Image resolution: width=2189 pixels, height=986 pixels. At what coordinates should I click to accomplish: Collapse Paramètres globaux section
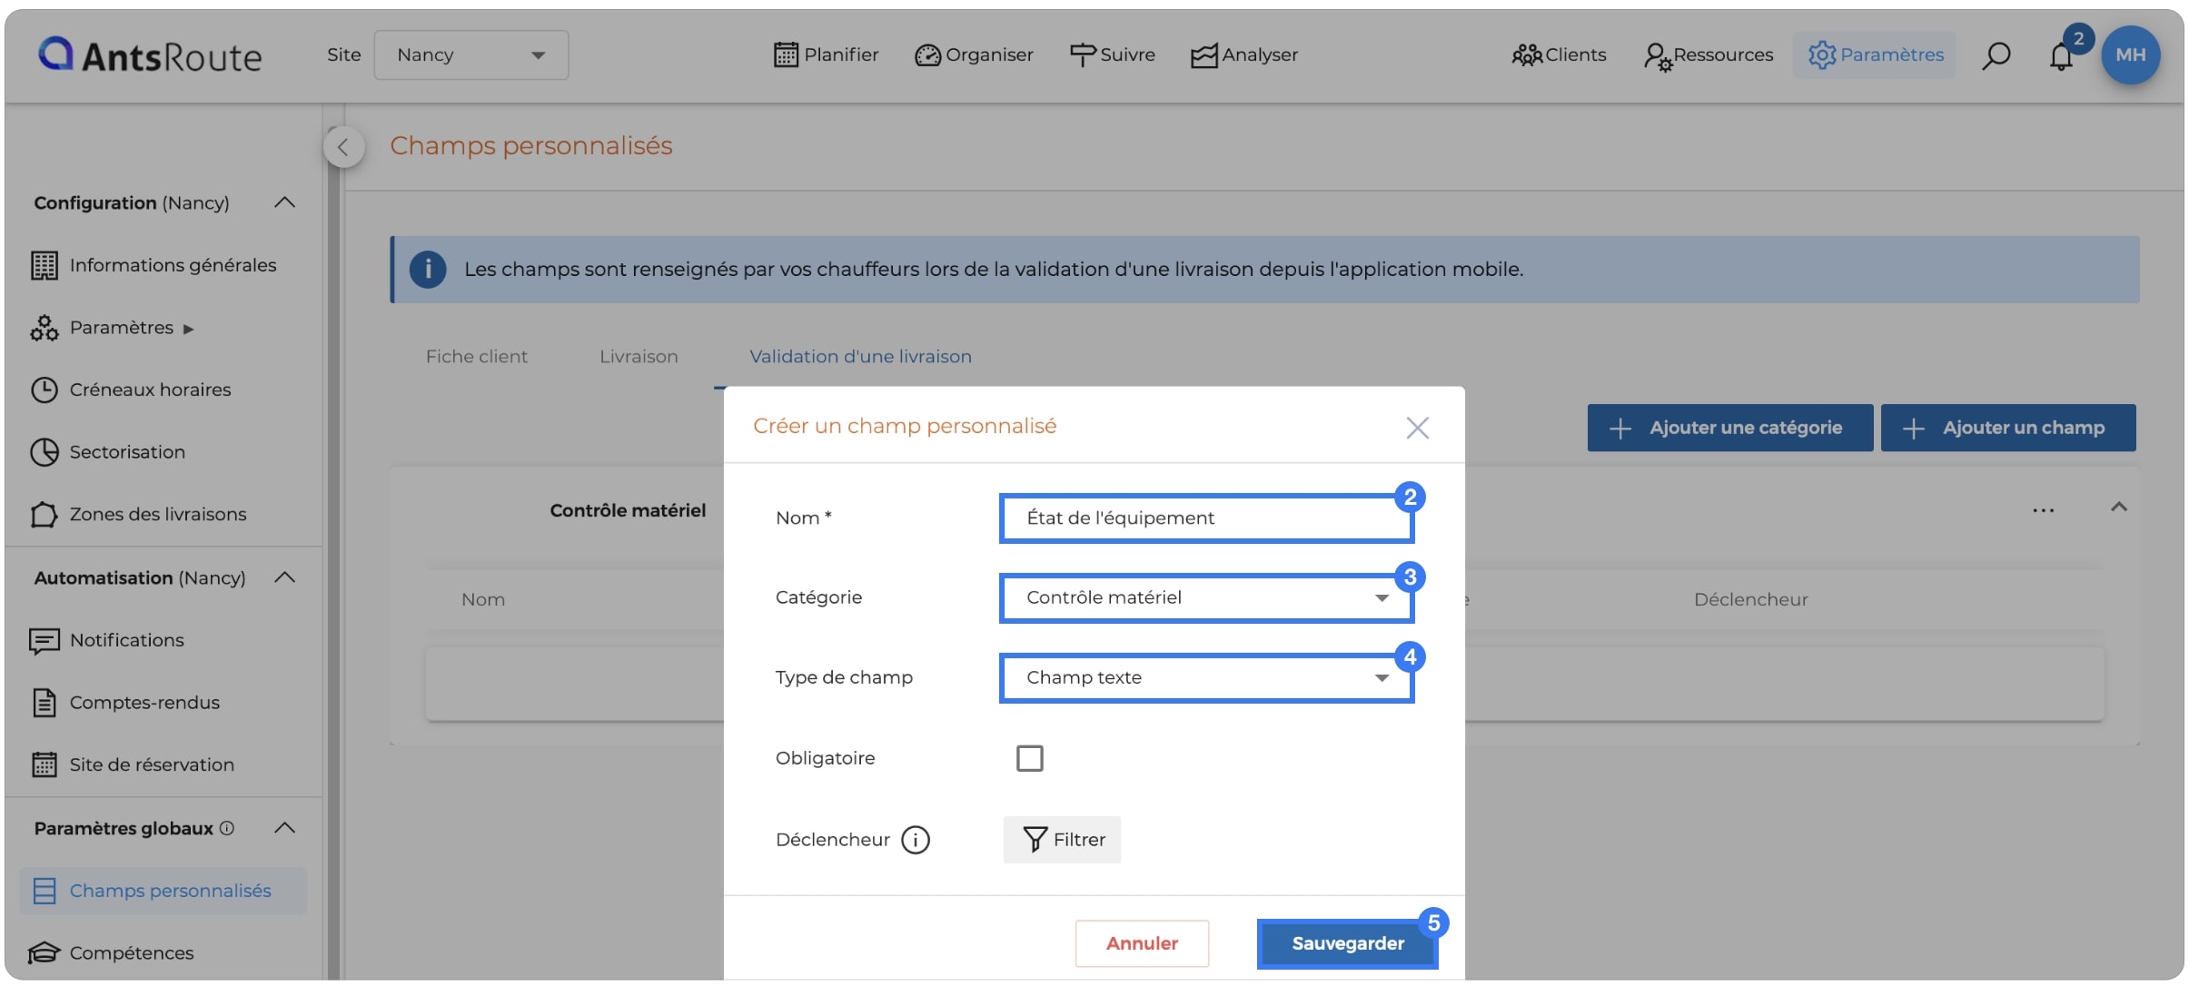tap(285, 828)
